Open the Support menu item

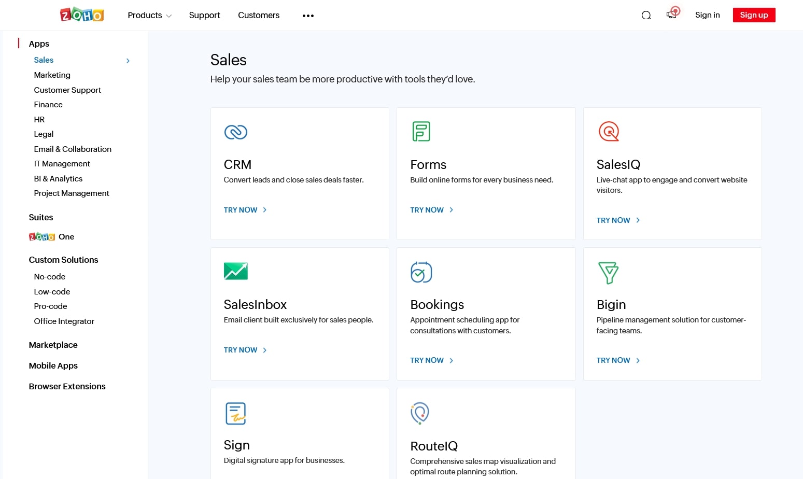point(204,16)
